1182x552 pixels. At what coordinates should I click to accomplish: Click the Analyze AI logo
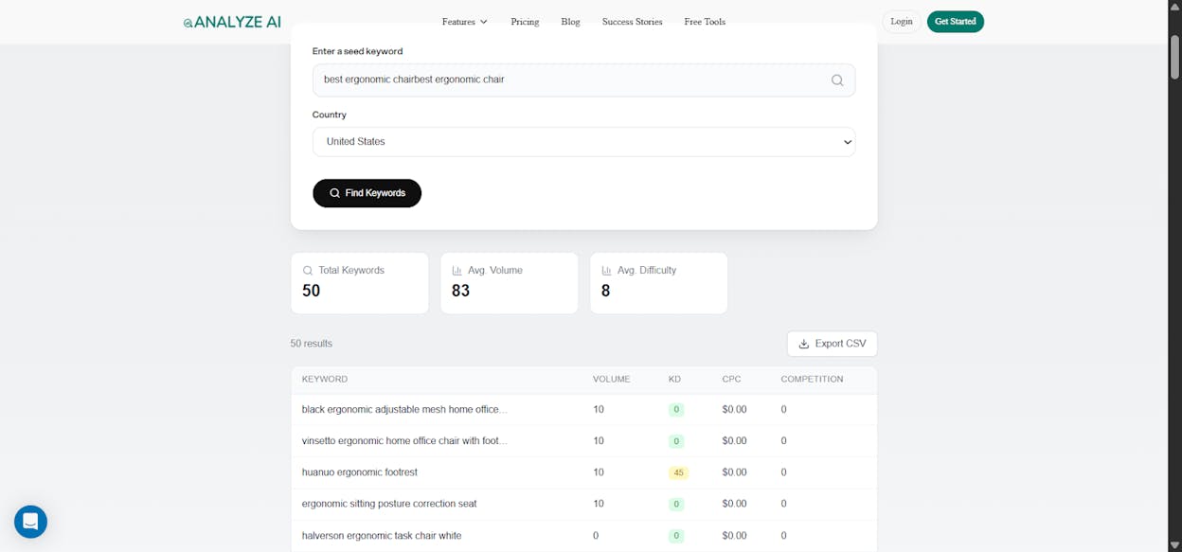pyautogui.click(x=232, y=22)
